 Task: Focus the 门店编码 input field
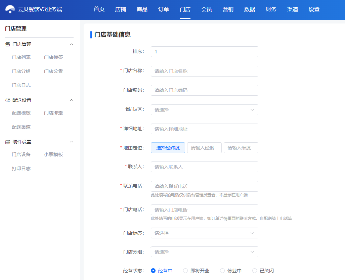click(x=204, y=90)
